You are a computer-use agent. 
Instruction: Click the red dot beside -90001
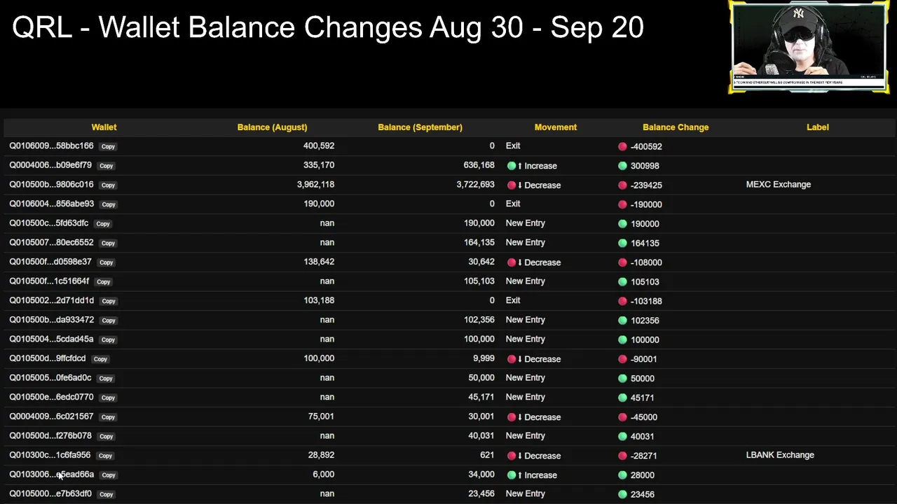tap(622, 359)
